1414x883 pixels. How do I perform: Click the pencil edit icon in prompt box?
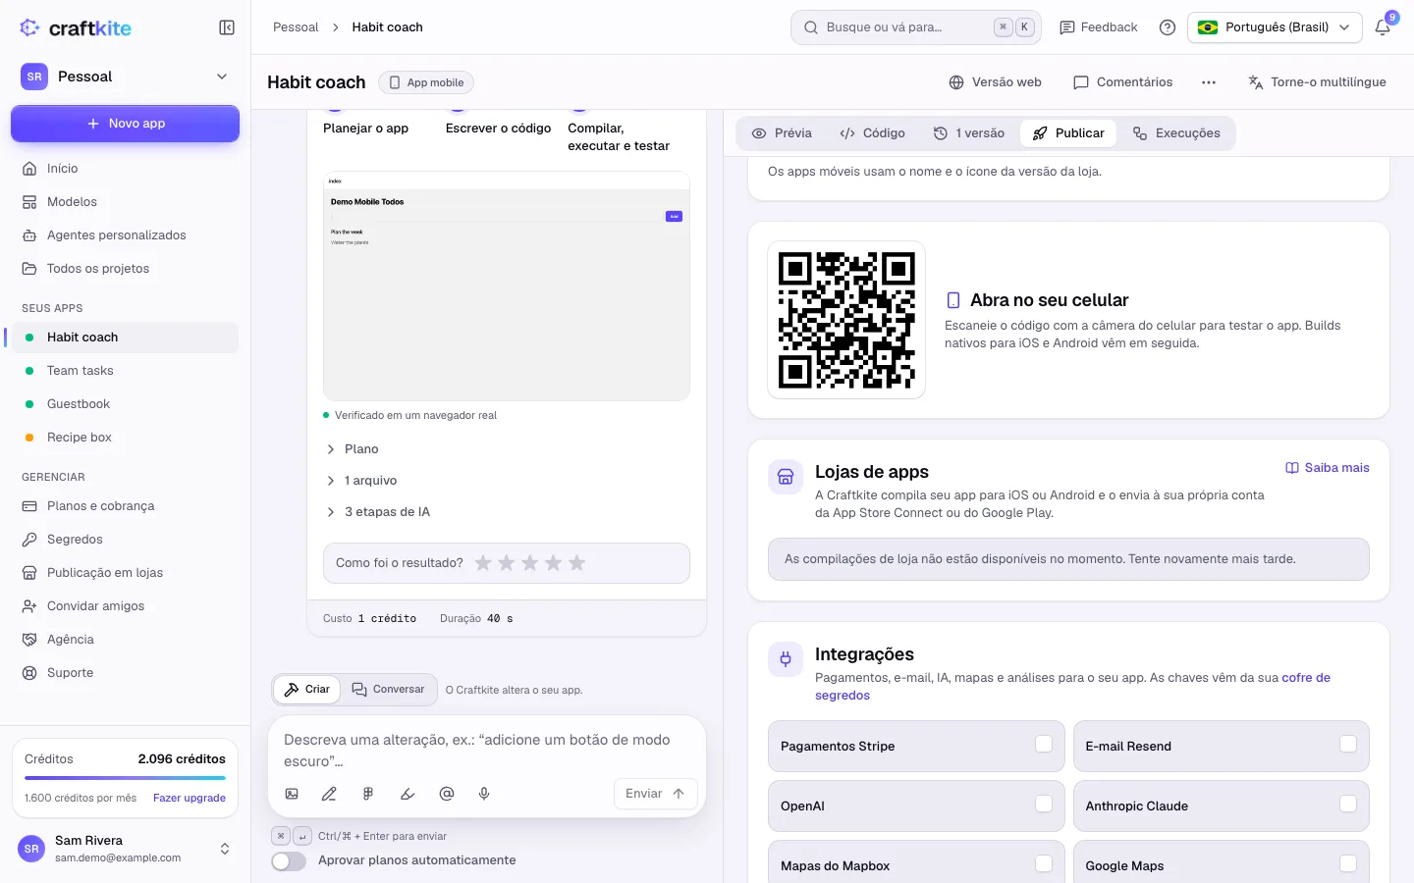click(329, 794)
